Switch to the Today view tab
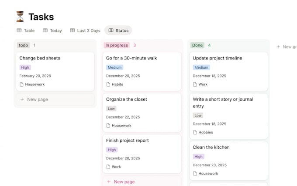 point(52,30)
